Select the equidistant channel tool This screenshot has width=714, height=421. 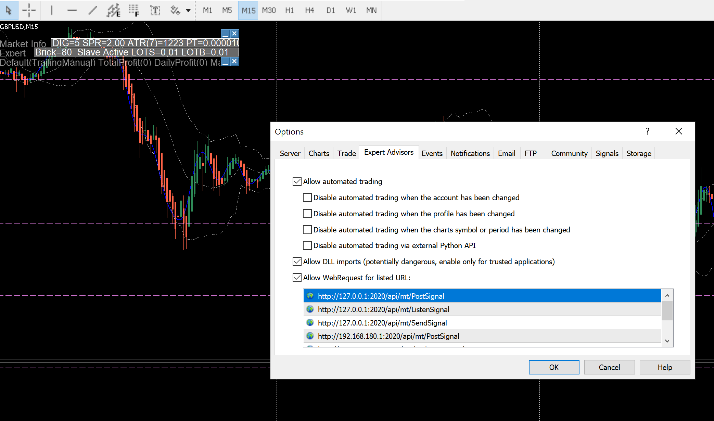click(113, 10)
